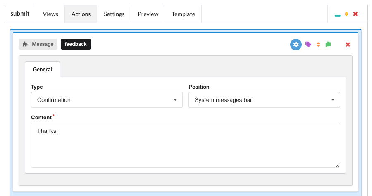
Task: Minimize the submit panel with teal dash
Action: click(338, 15)
